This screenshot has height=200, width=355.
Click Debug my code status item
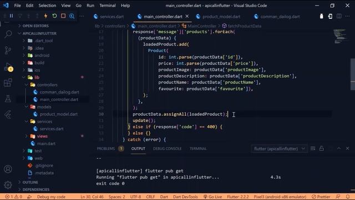pyautogui.click(x=51, y=197)
